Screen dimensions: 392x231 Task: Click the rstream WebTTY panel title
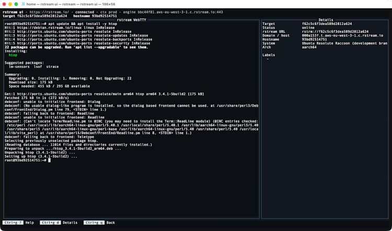(132, 20)
